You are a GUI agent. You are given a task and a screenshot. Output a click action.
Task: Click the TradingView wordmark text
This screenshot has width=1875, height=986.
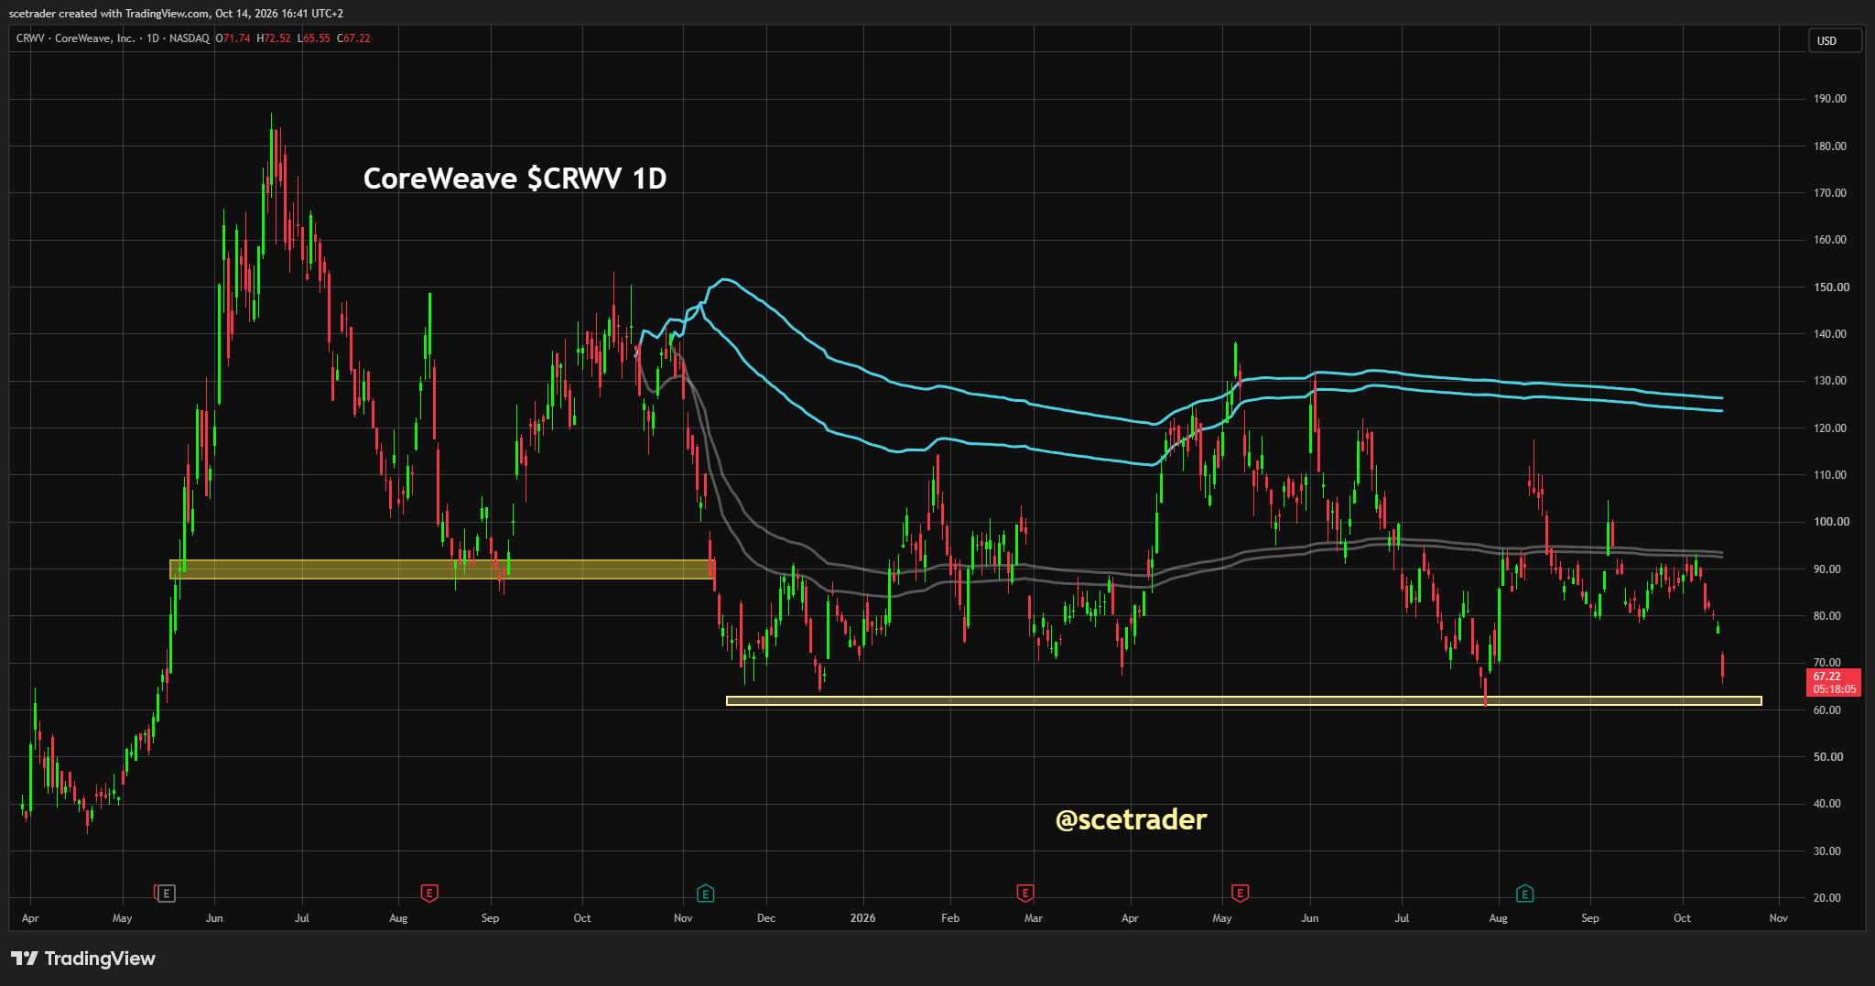[x=100, y=959]
